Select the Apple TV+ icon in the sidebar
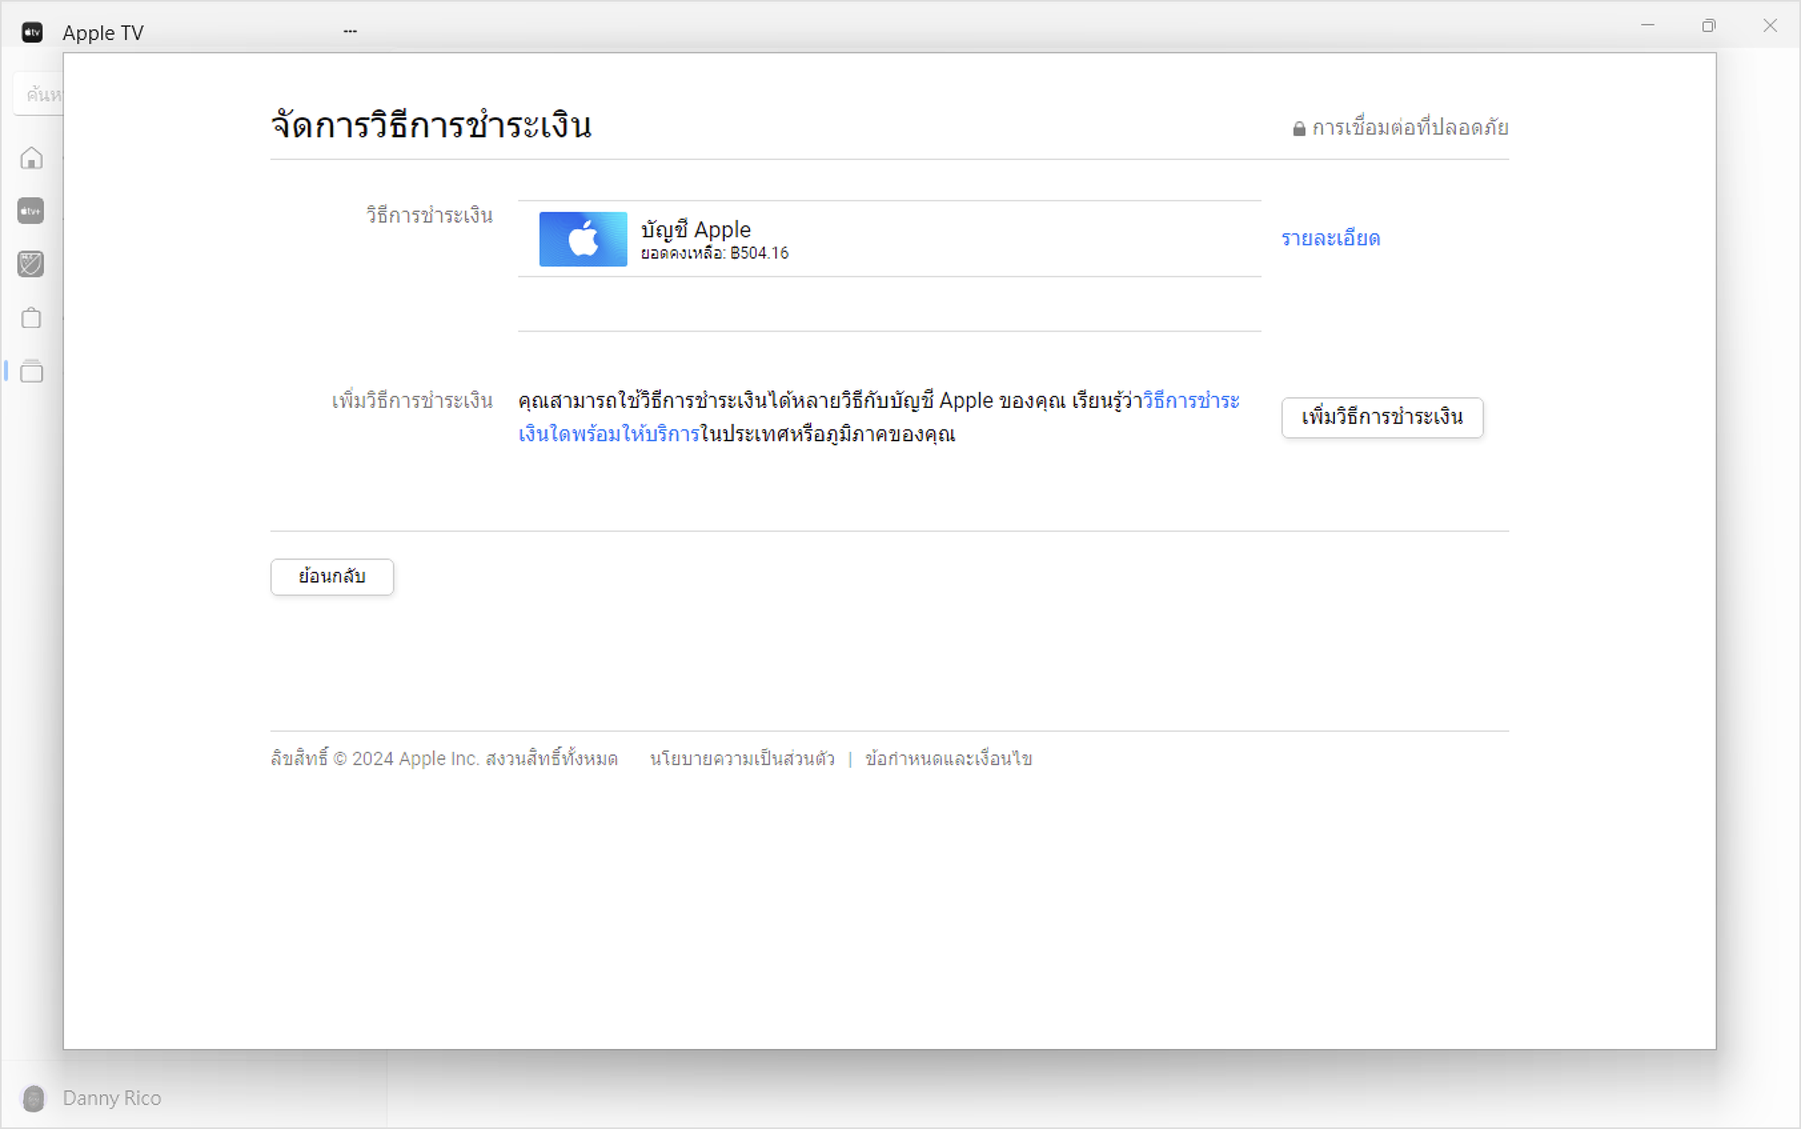Image resolution: width=1801 pixels, height=1129 pixels. (31, 211)
